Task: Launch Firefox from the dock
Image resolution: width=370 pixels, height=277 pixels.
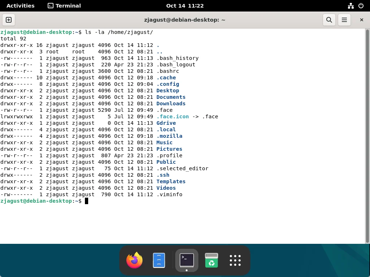Action: click(x=134, y=260)
